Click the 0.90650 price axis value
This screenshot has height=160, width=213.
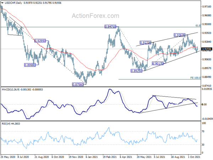[x=207, y=59]
